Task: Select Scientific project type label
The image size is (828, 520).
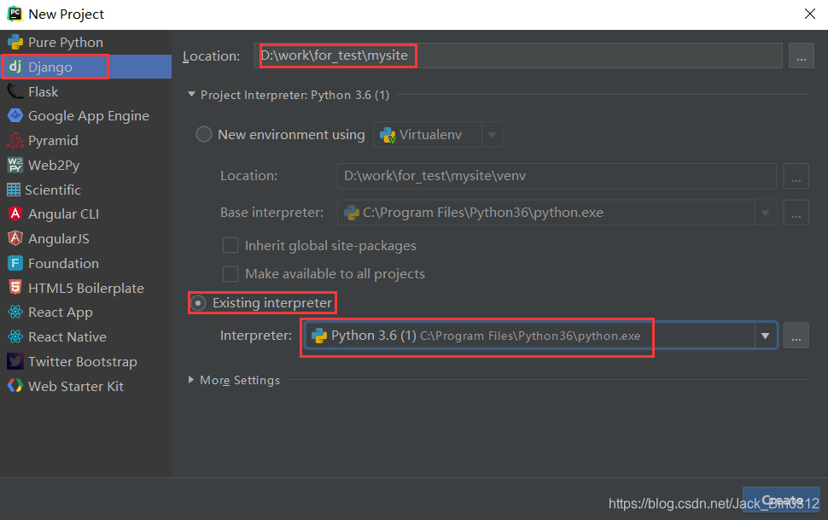Action: pos(53,190)
